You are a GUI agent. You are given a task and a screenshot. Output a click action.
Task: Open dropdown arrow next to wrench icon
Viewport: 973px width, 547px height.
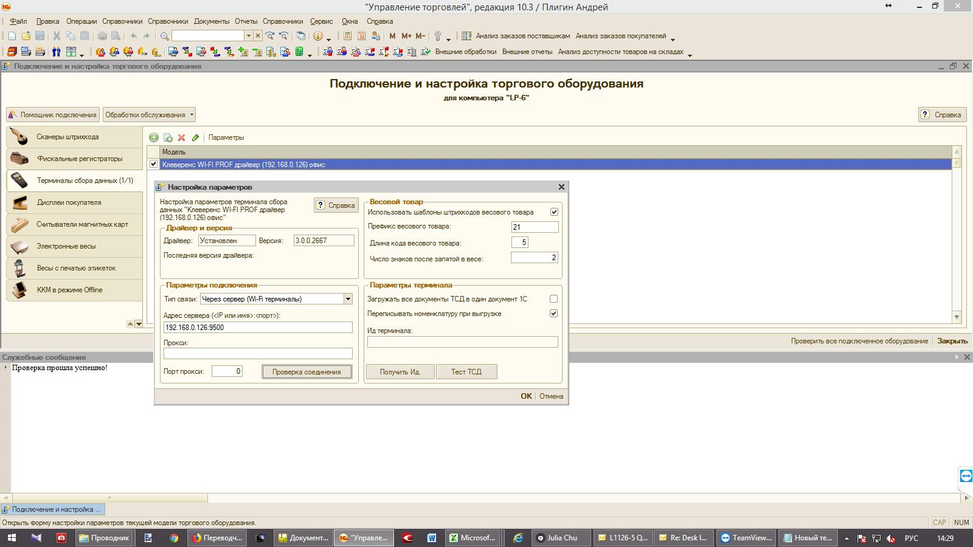[448, 39]
